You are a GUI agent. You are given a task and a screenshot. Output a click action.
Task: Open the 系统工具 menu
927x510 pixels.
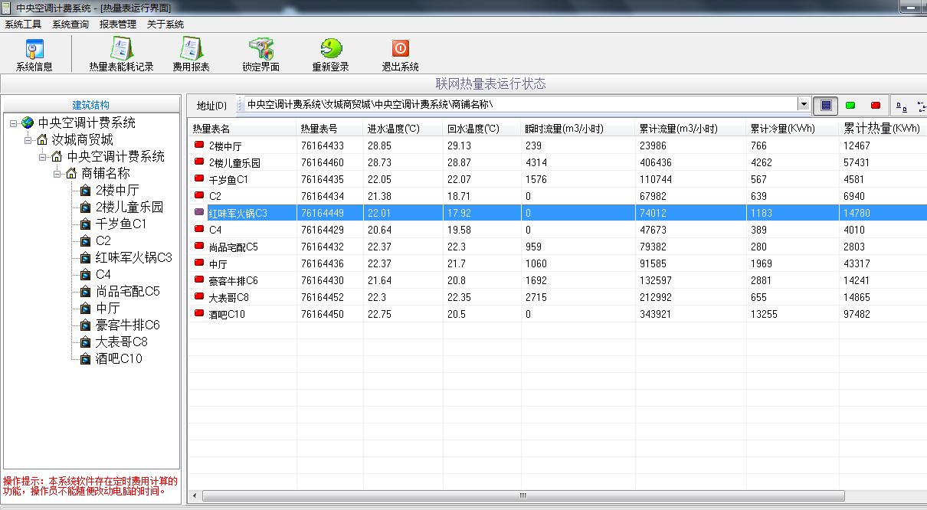point(22,24)
